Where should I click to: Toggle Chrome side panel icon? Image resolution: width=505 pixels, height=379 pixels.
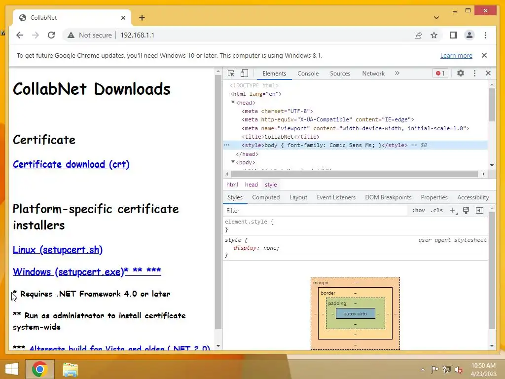tap(454, 35)
